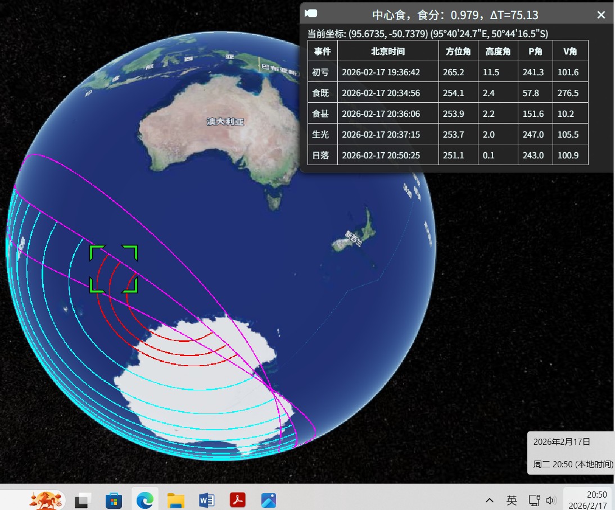Launch Word from the taskbar
Screen dimensions: 615x510
(207, 499)
